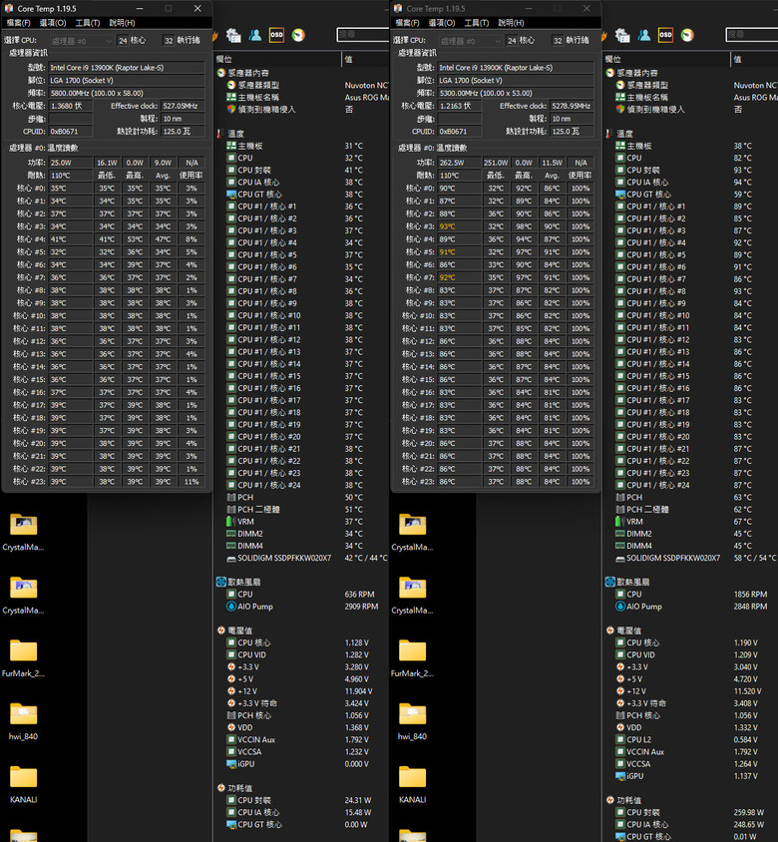Click the sensor gauge icon in full-load AIDA64 toolbar
Viewport: 778px width, 842px height.
point(686,35)
